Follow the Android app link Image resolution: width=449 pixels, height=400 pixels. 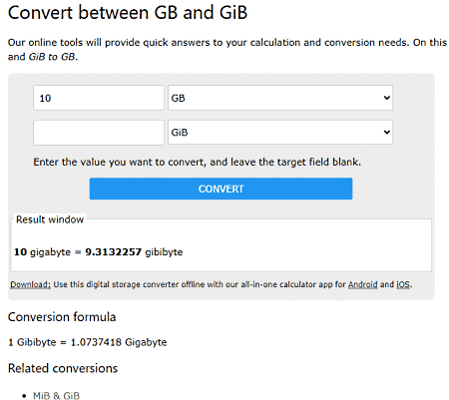coord(362,284)
